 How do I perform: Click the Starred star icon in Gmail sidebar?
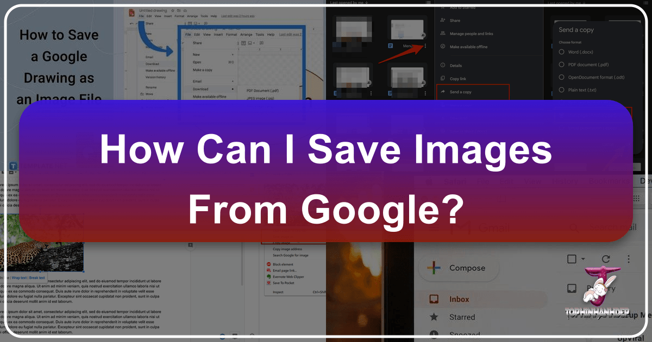[434, 317]
